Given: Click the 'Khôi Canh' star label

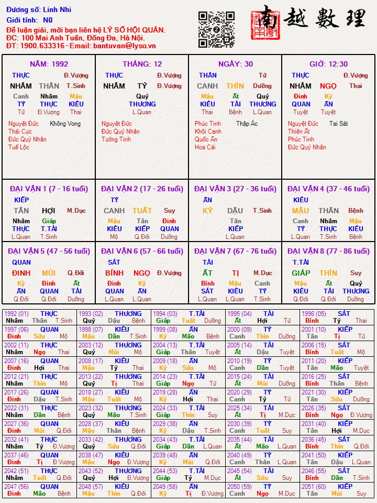Looking at the screenshot, I should pyautogui.click(x=208, y=132).
